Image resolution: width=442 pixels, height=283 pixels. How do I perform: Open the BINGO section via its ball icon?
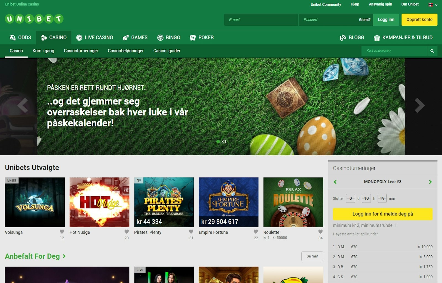pos(160,38)
